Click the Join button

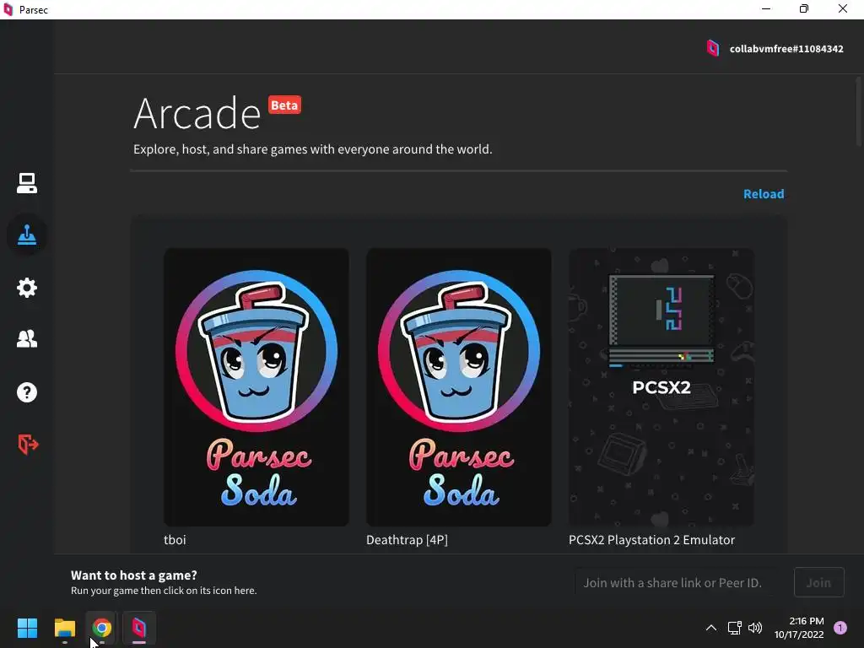818,582
